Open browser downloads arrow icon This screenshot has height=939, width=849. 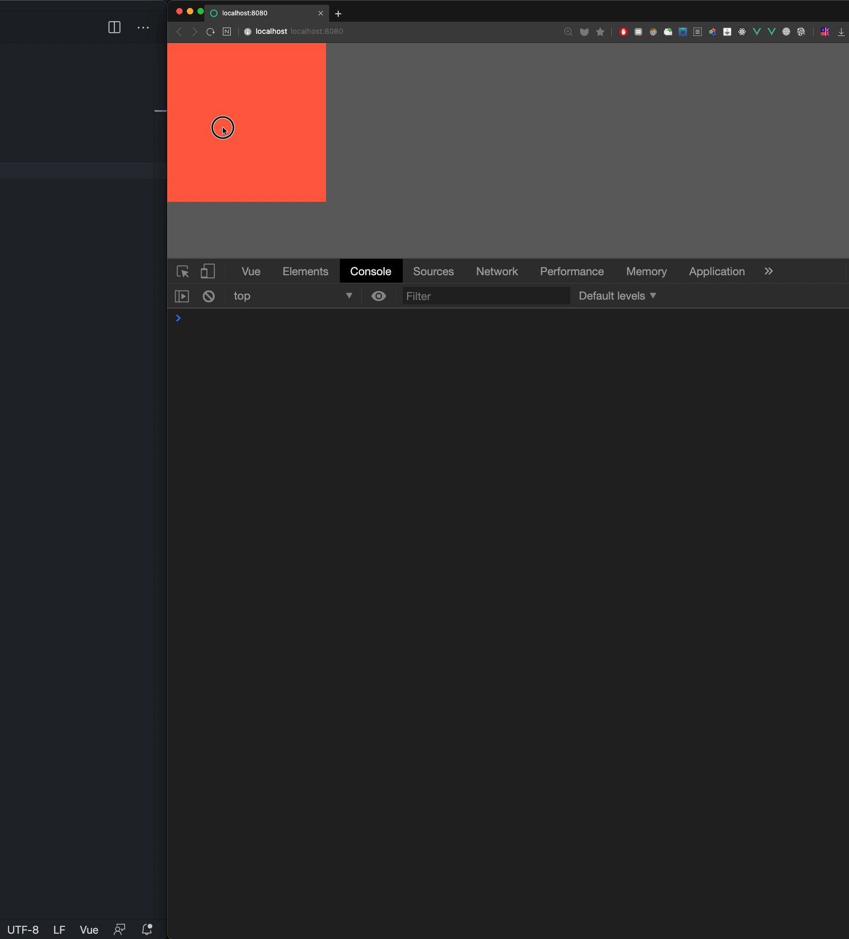(841, 32)
